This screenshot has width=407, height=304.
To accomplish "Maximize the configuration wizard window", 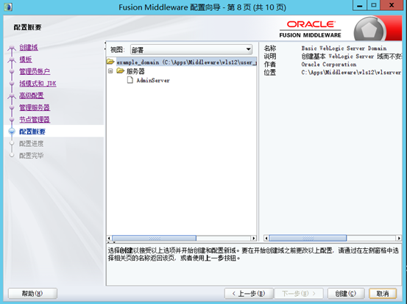I will click(x=374, y=5).
